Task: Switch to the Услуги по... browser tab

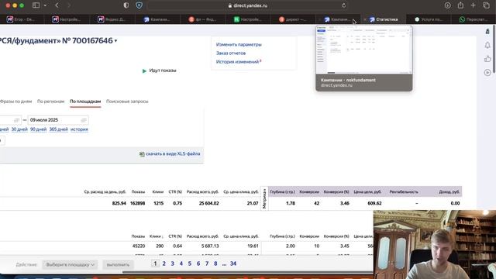Action: click(x=429, y=19)
